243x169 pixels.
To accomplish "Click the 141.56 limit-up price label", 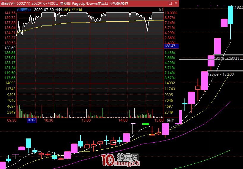I will (x=10, y=13).
